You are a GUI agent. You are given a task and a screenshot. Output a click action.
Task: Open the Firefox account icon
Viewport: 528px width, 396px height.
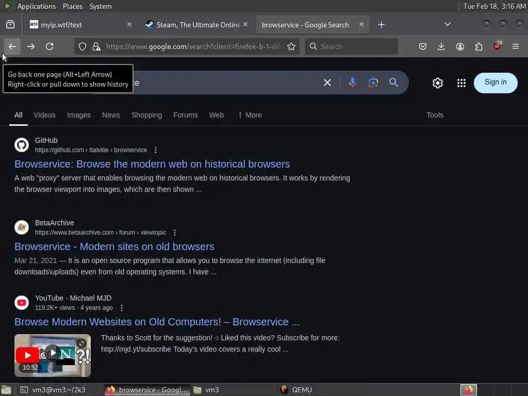pos(460,46)
